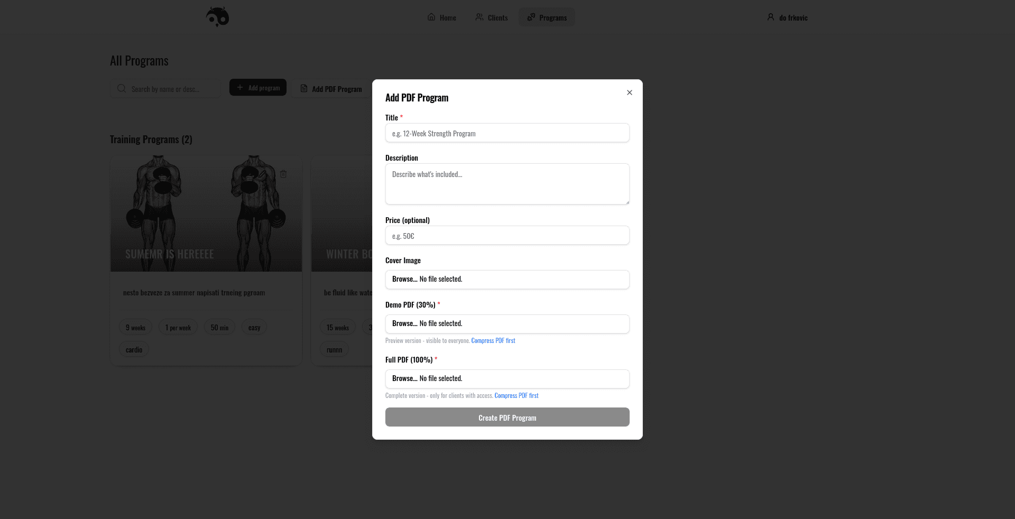Click the Price optional input field
The image size is (1015, 519).
507,235
